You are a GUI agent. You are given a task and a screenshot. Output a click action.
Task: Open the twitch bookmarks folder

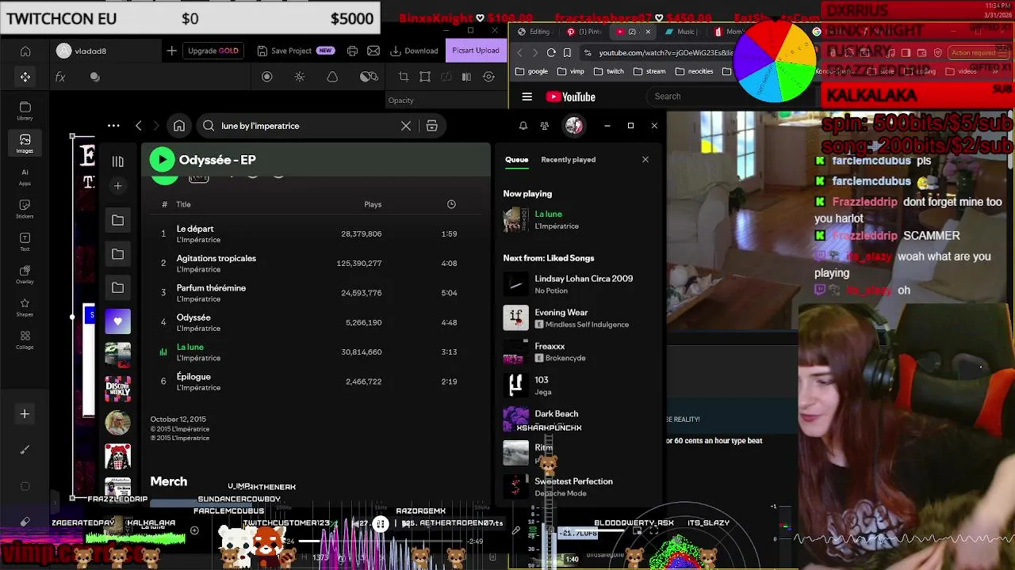tap(609, 71)
